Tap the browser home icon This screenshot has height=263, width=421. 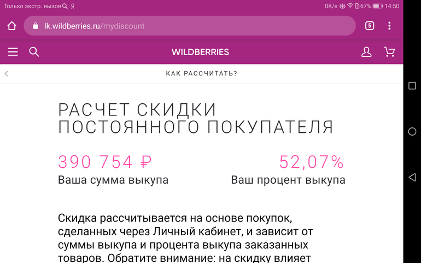(x=12, y=26)
